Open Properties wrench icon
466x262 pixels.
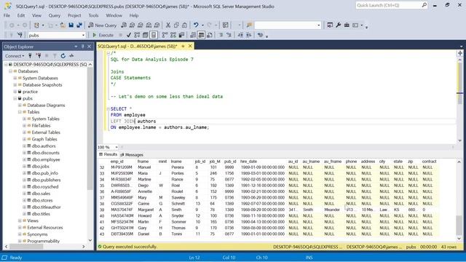pos(338,25)
